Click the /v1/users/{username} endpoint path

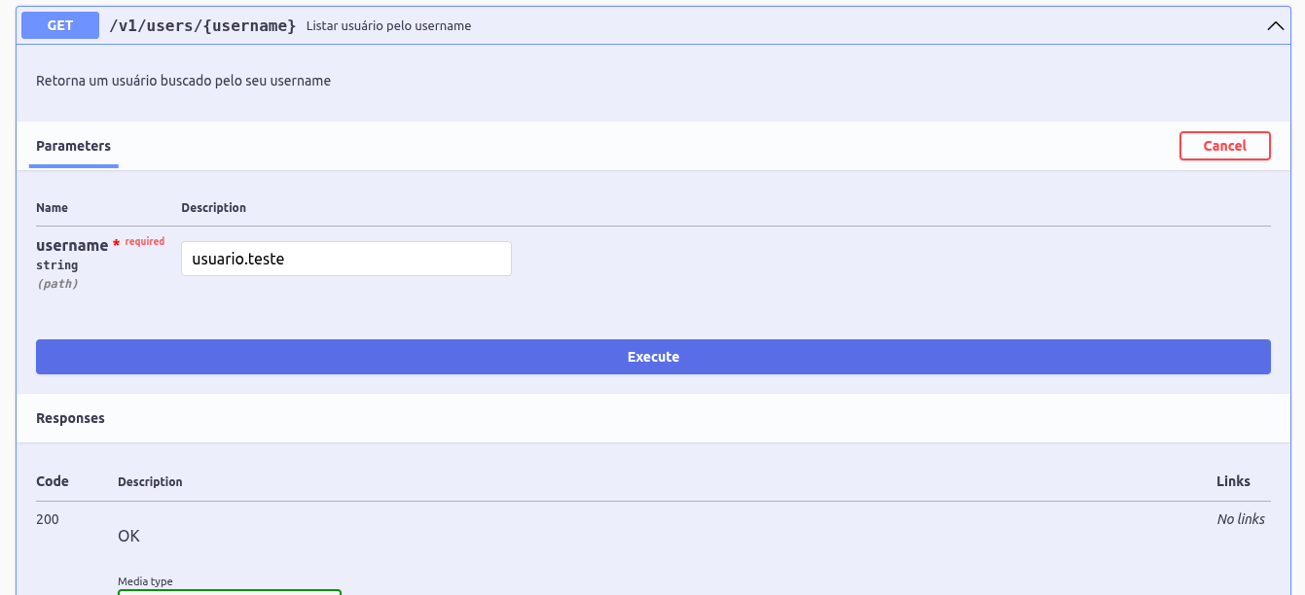[202, 26]
